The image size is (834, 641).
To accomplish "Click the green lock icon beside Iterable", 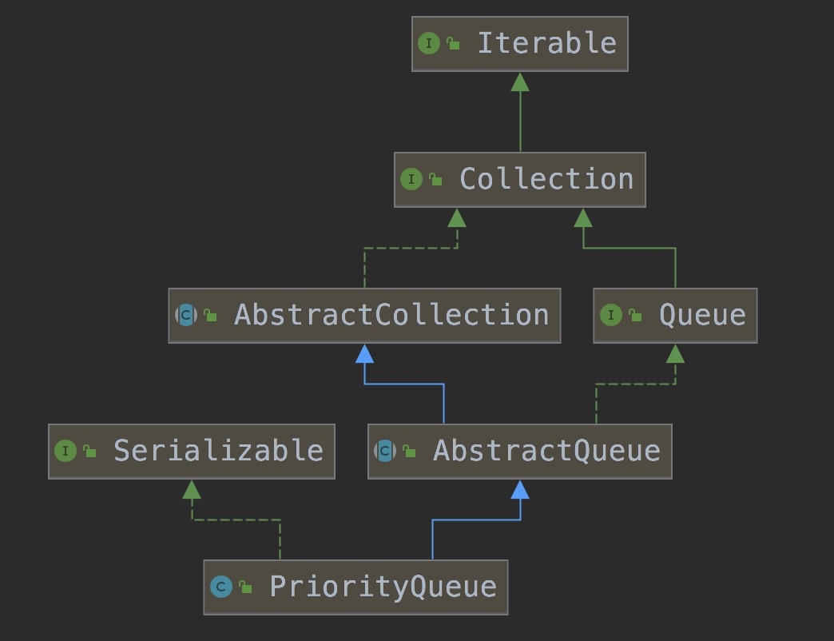I will click(454, 44).
